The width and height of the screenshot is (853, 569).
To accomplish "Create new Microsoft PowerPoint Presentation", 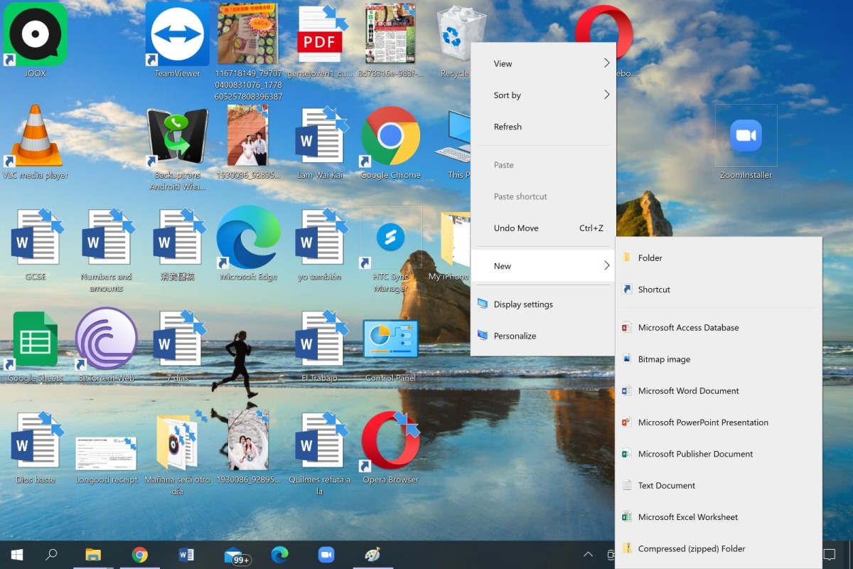I will point(719,422).
